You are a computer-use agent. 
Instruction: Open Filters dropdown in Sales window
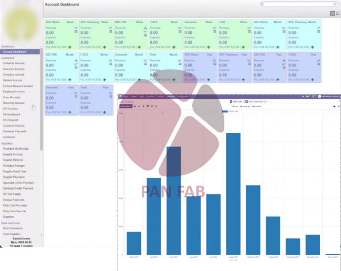(x=235, y=107)
